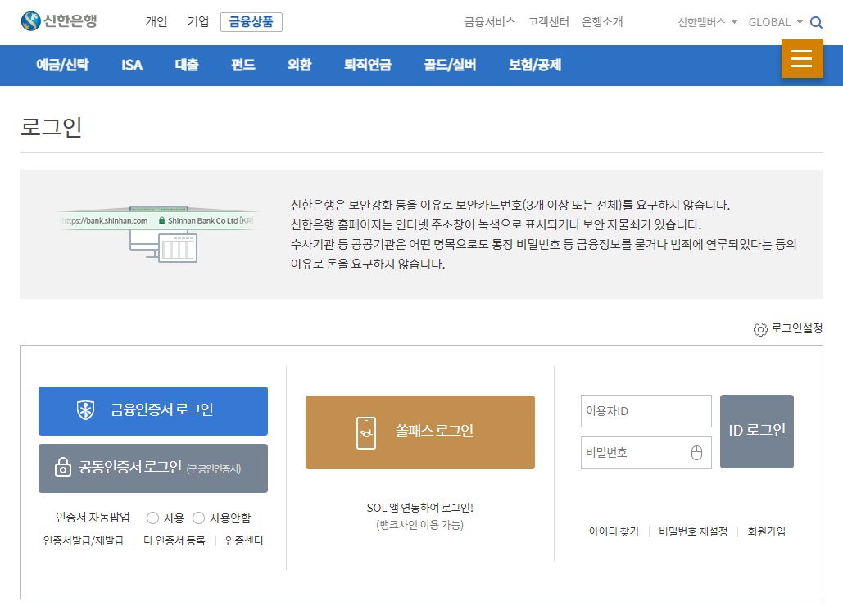The width and height of the screenshot is (843, 615).
Task: Open the 인증센터 link
Action: click(x=244, y=540)
